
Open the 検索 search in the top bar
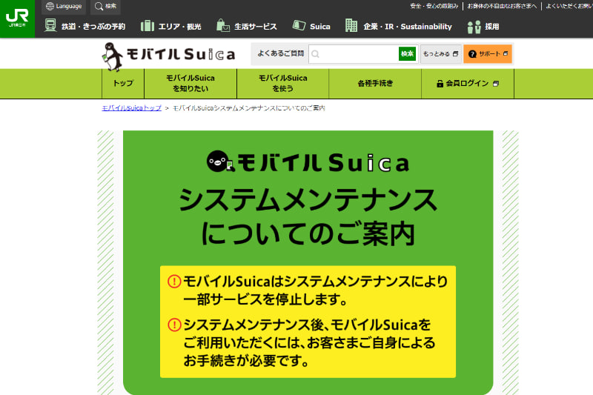(x=106, y=7)
